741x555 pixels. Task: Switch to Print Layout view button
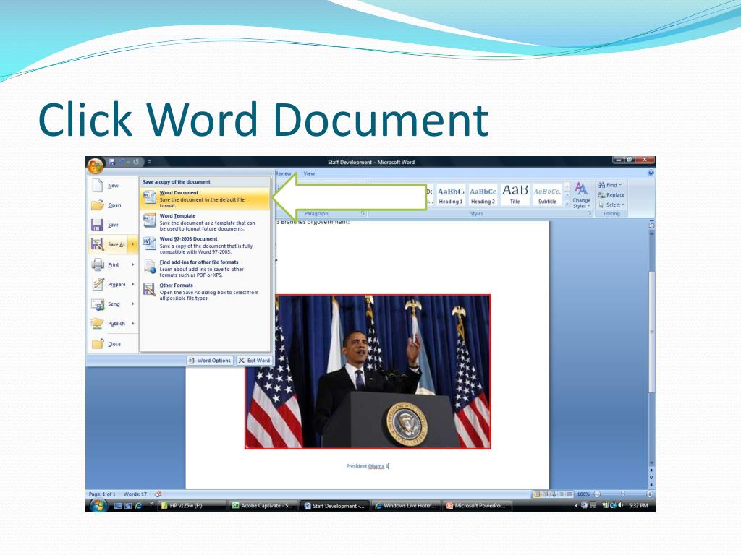coord(537,494)
